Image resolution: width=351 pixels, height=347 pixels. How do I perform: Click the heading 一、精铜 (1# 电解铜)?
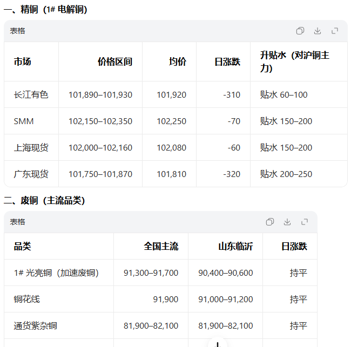point(45,10)
